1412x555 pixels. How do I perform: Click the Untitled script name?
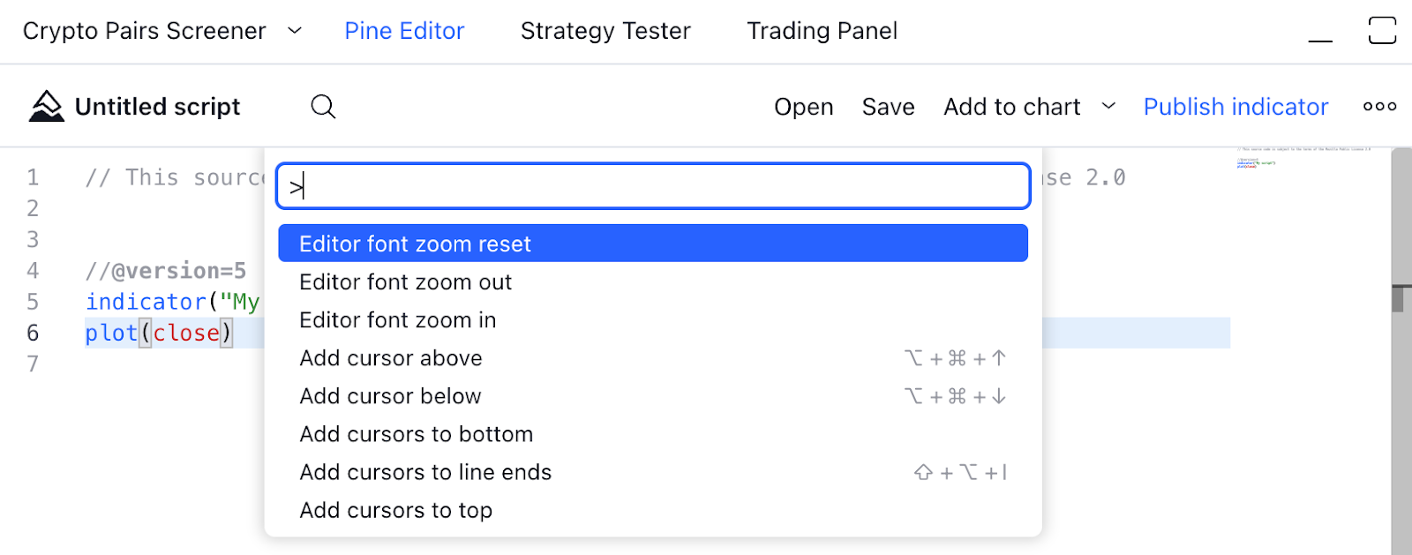click(157, 107)
